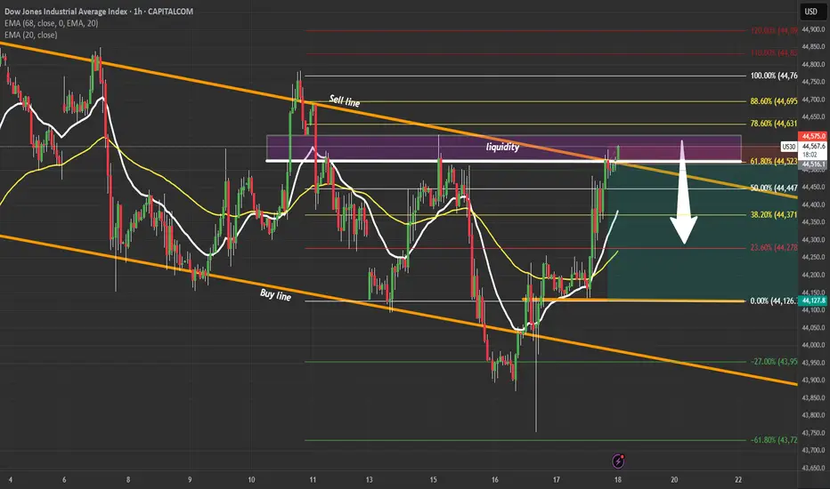The width and height of the screenshot is (830, 489).
Task: Click the 110.00% Fibonacci extension label
Action: click(773, 52)
